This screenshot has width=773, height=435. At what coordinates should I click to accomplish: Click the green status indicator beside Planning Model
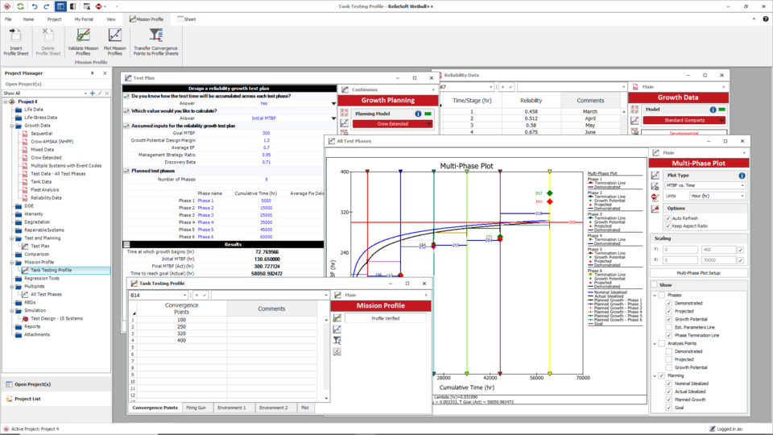[428, 114]
